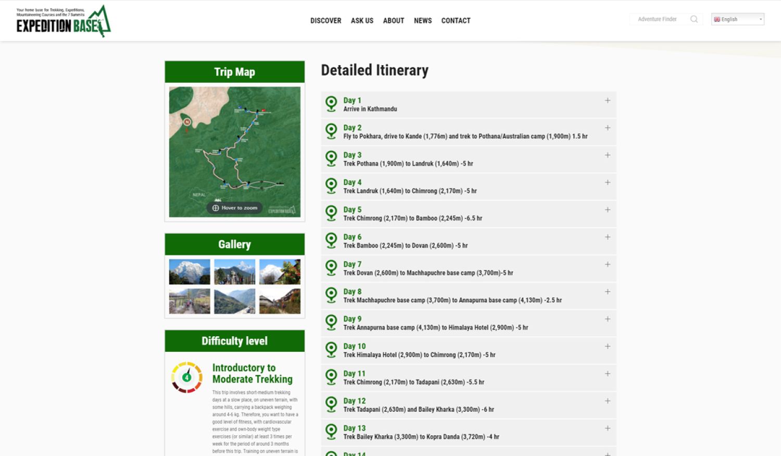Open the first gallery mountain thumbnail
Screen dimensions: 781x456
(190, 272)
